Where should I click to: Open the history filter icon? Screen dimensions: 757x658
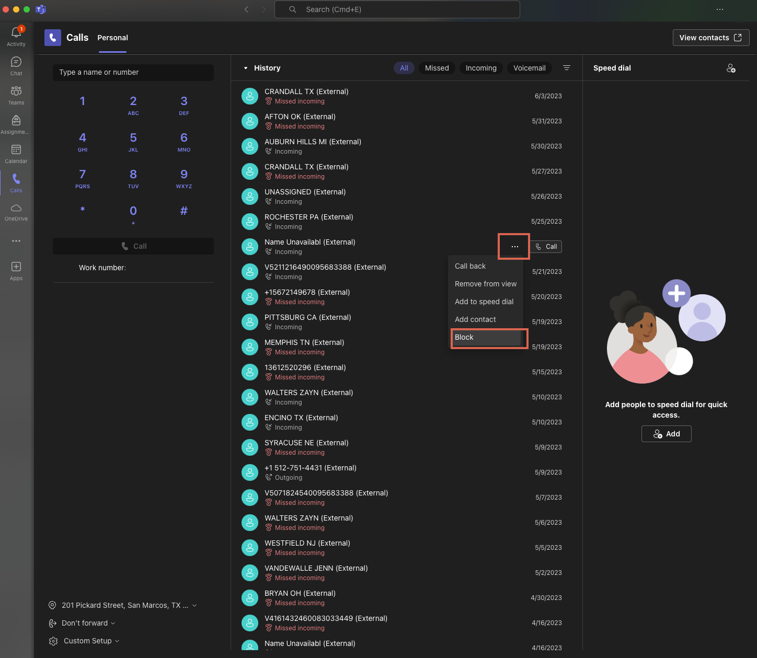click(x=566, y=68)
